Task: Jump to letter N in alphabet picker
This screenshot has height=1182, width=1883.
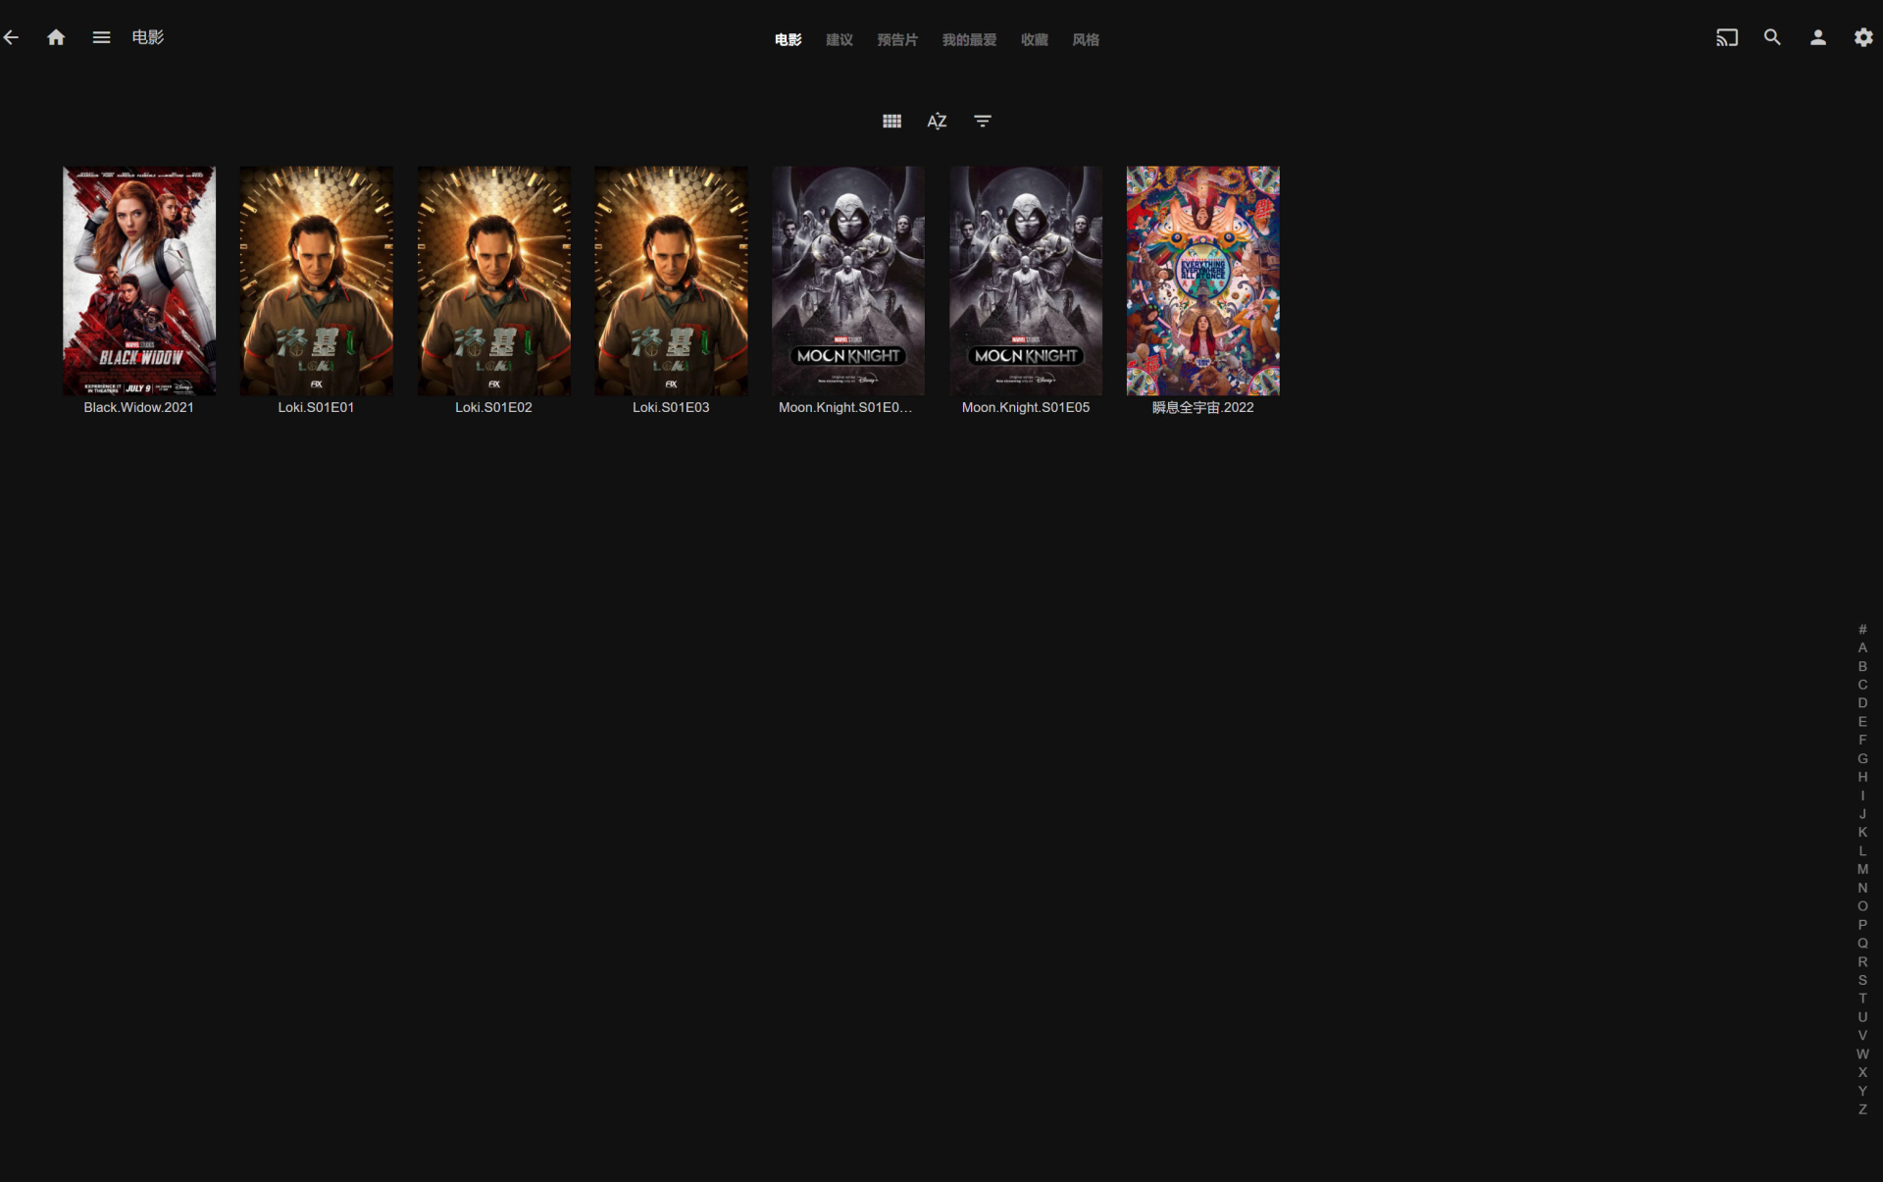Action: [x=1862, y=889]
